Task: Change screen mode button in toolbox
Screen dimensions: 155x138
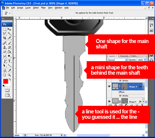Action: point(7,95)
